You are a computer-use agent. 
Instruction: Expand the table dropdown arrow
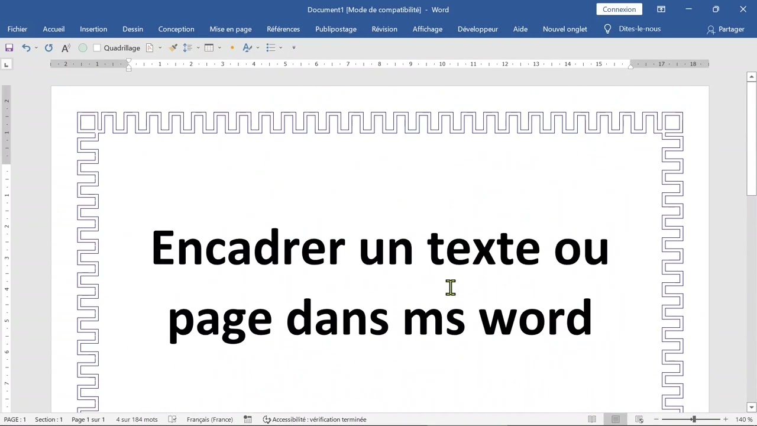tap(219, 48)
